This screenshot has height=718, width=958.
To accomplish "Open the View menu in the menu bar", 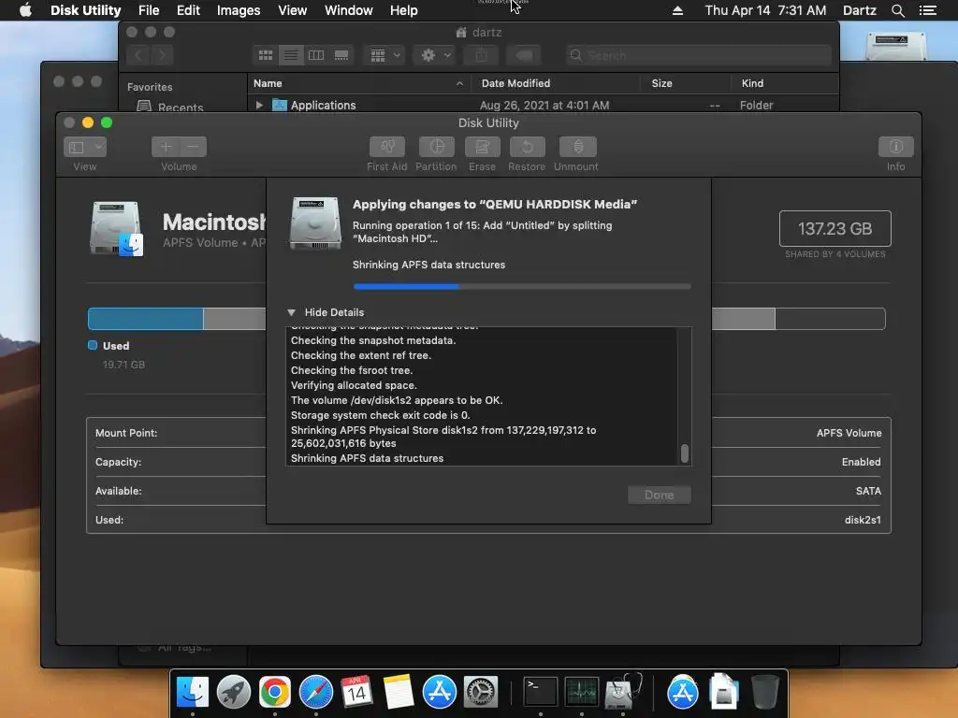I will pyautogui.click(x=292, y=10).
